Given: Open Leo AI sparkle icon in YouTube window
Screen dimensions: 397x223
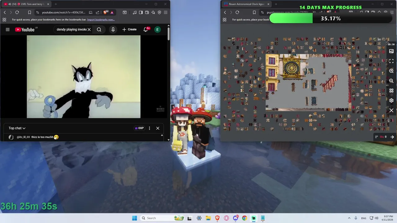Looking at the screenshot, I should (x=153, y=12).
